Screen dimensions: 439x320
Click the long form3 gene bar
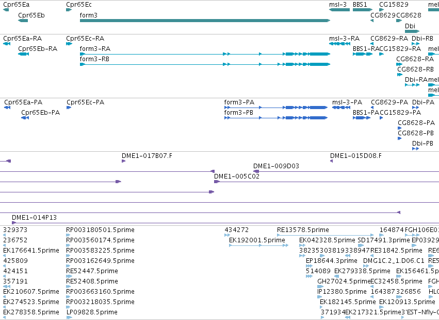point(205,21)
